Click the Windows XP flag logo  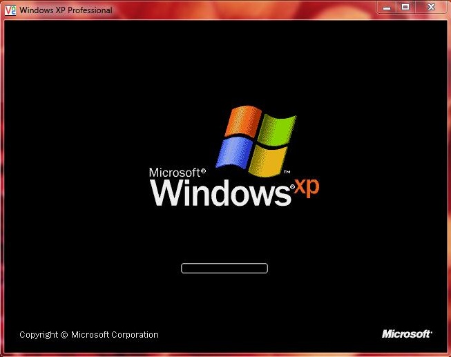tap(256, 141)
